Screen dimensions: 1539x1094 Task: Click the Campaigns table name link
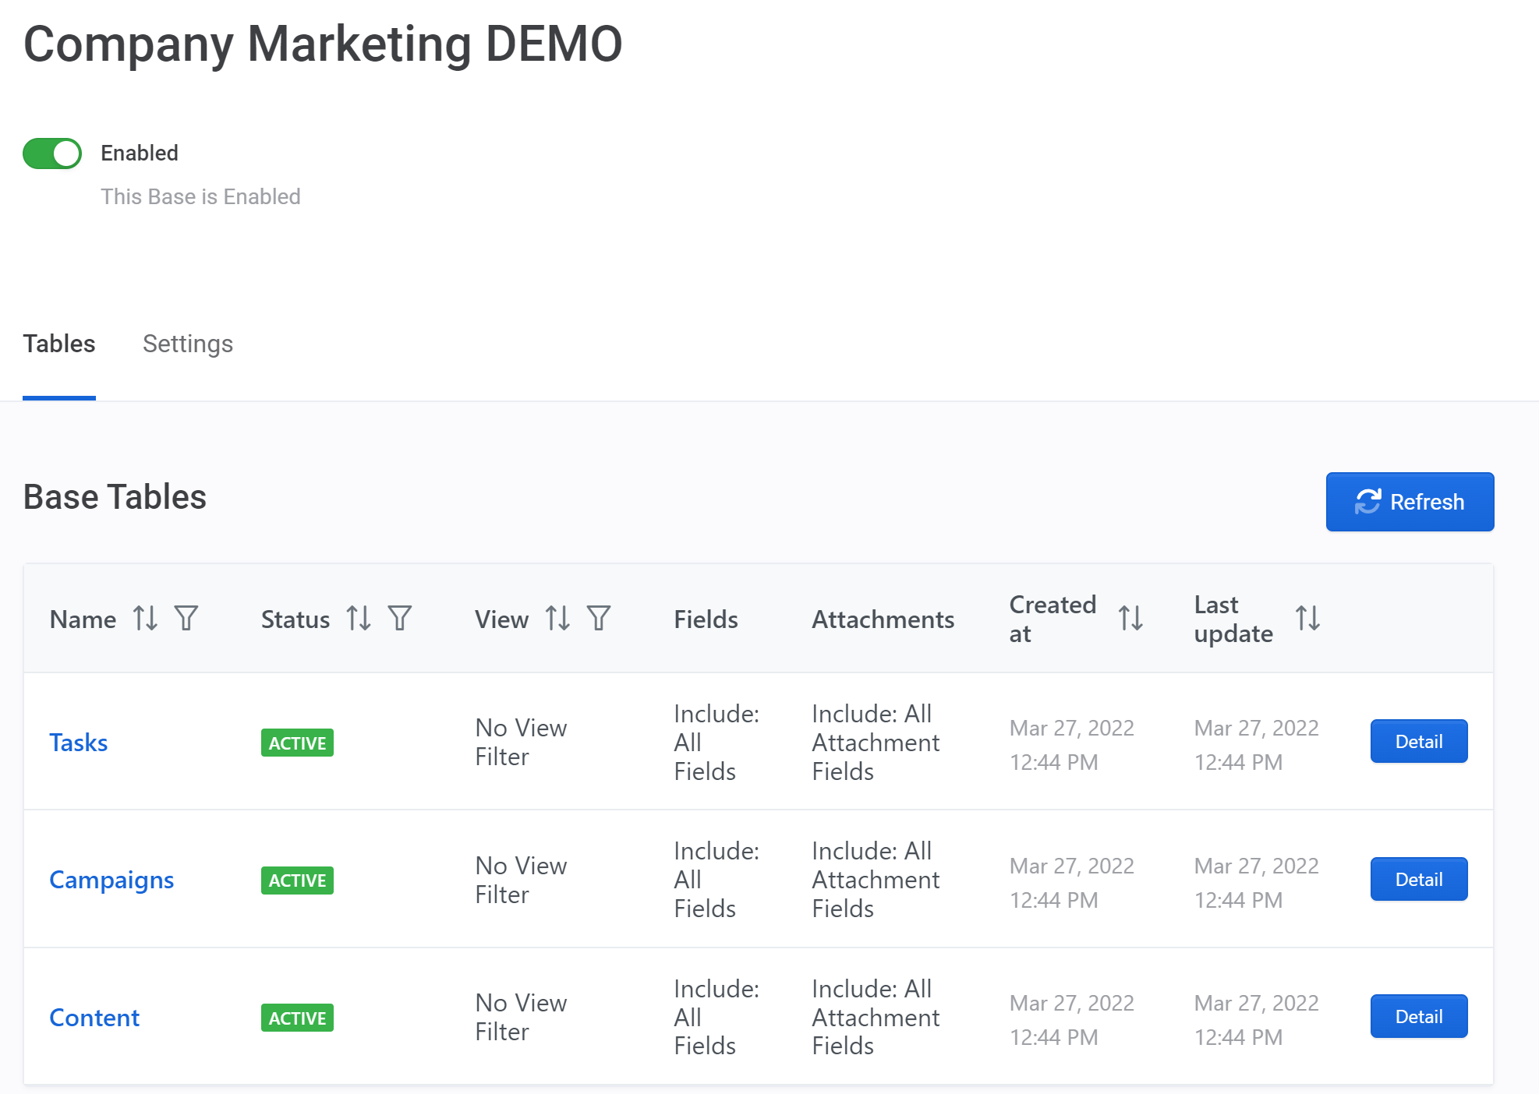tap(110, 878)
